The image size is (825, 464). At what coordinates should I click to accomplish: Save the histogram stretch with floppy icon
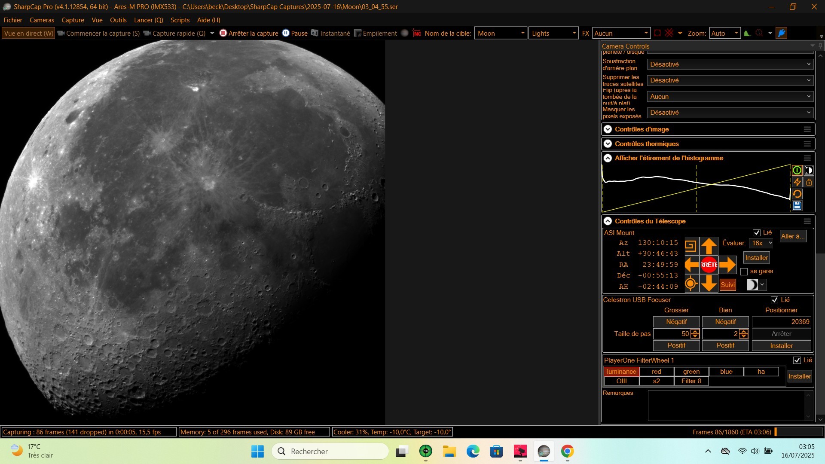[797, 206]
